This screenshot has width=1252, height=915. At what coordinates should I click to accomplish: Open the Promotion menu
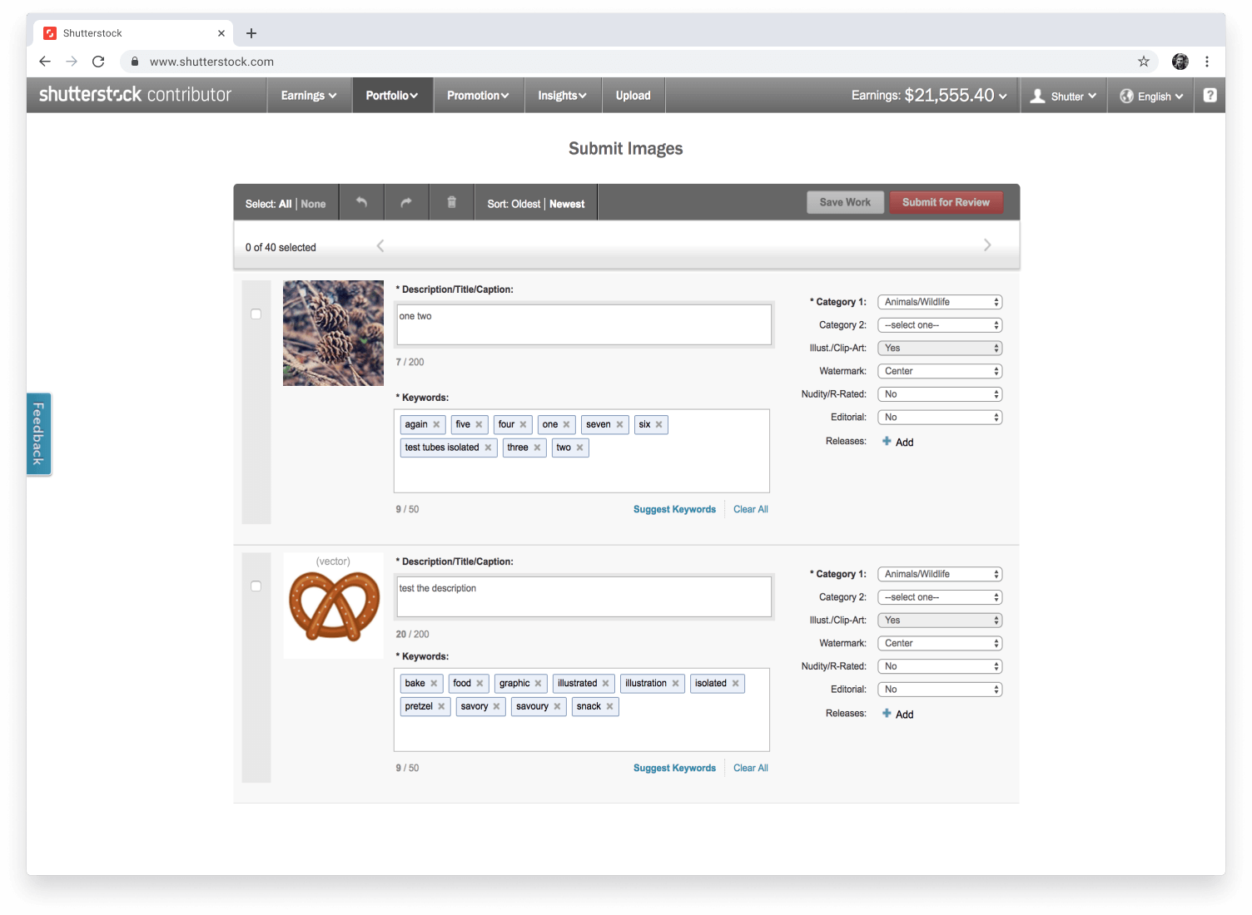click(478, 96)
